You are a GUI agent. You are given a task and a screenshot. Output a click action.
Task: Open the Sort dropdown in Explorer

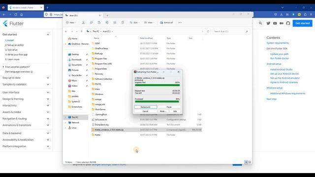(134, 23)
